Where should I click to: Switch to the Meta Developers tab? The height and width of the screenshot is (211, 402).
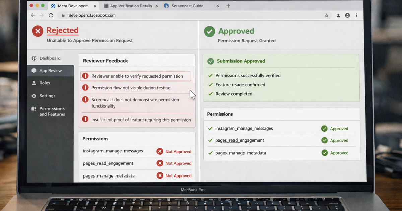click(73, 6)
